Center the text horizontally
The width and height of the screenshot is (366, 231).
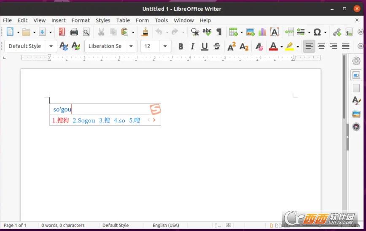[x=321, y=46]
